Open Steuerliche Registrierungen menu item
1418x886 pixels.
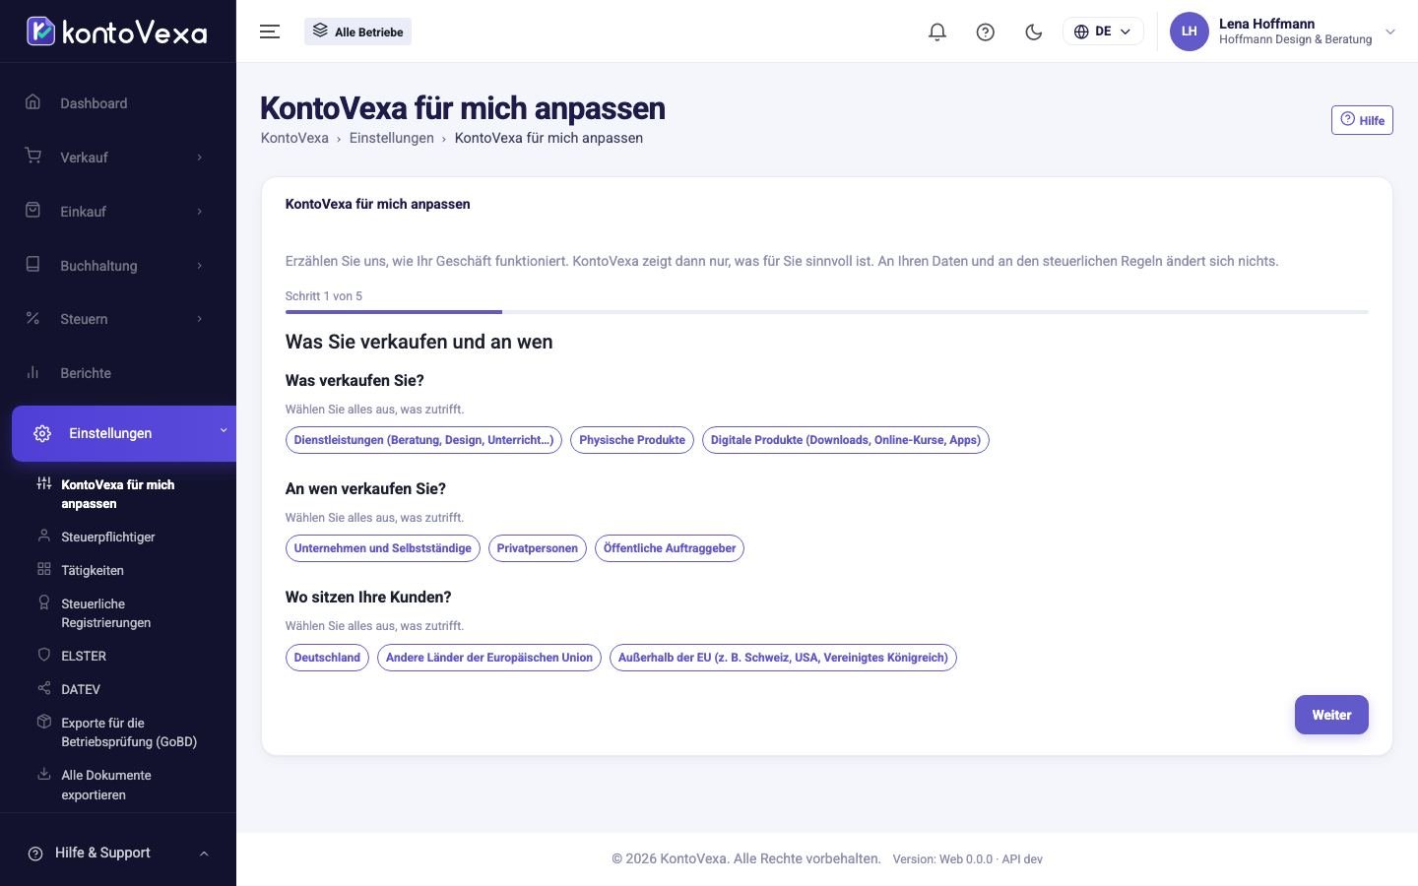coord(105,613)
